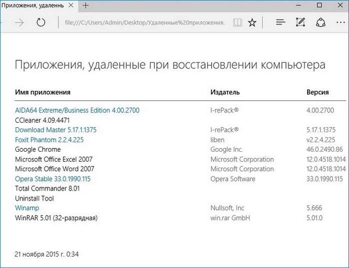Click the Издатель column header
Viewport: 349px width, 268px height.
coord(225,92)
